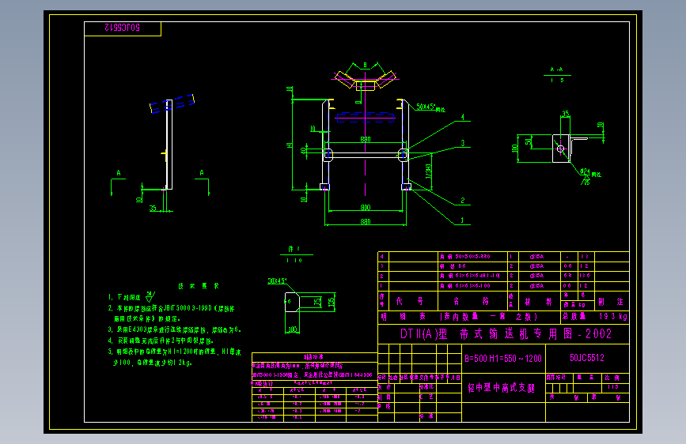Click the 100 dimension on the A-A section

pos(515,149)
